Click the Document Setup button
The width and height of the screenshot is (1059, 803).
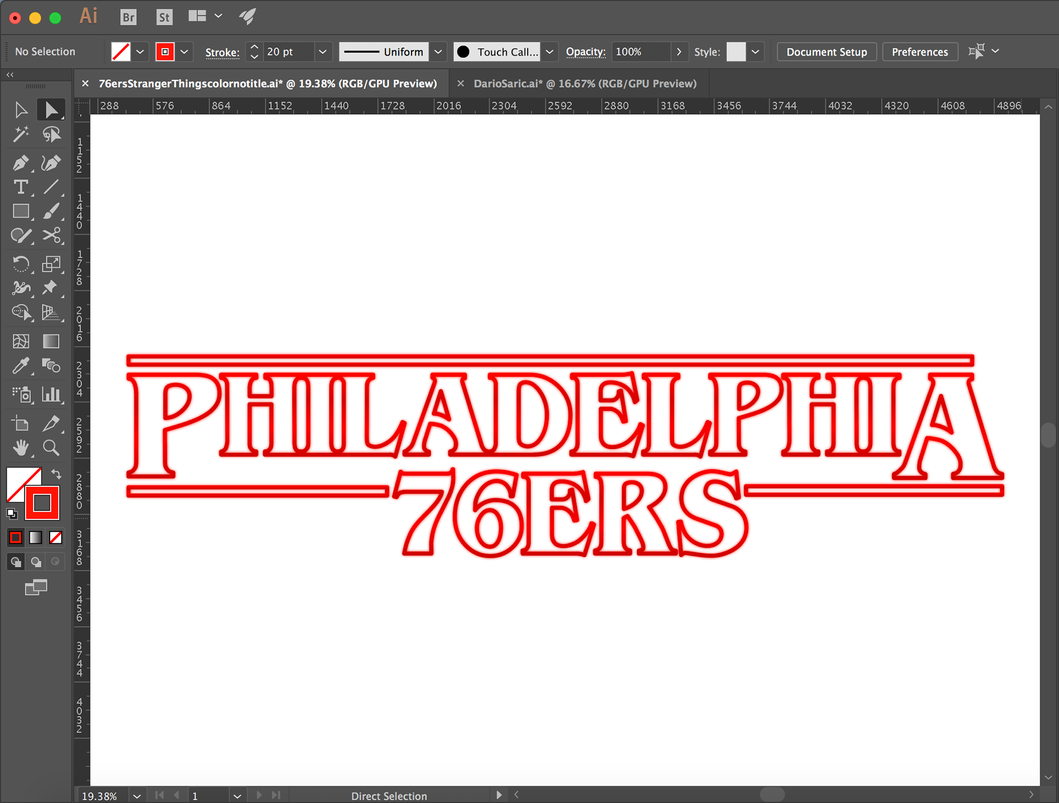[826, 52]
